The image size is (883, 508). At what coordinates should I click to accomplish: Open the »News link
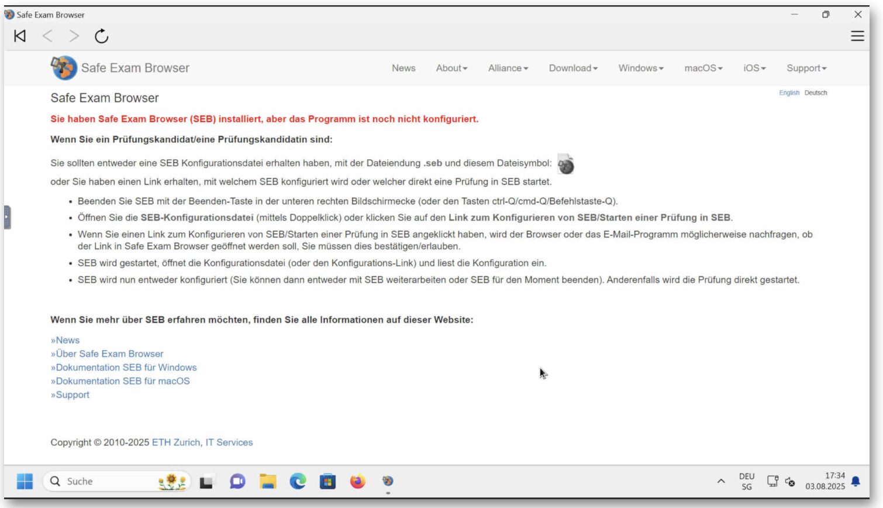65,340
